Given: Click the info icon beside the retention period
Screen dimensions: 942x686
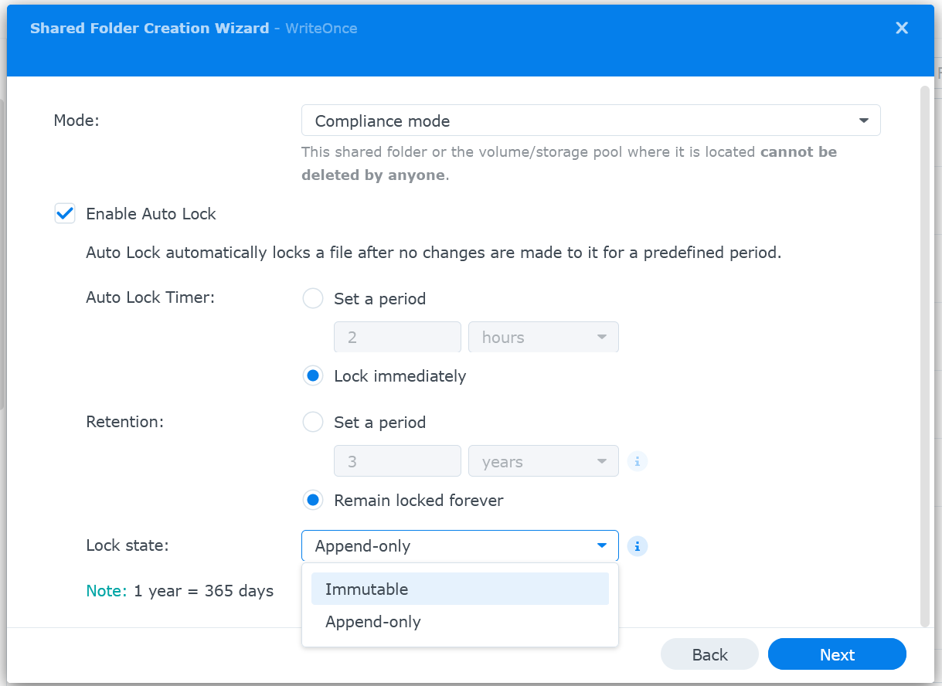Looking at the screenshot, I should point(638,460).
